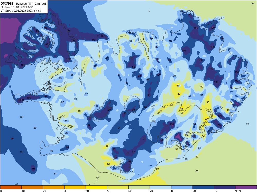The height and width of the screenshot is (193, 257).
Task: Click the value '52' on the south coast
Action: pos(108,164)
